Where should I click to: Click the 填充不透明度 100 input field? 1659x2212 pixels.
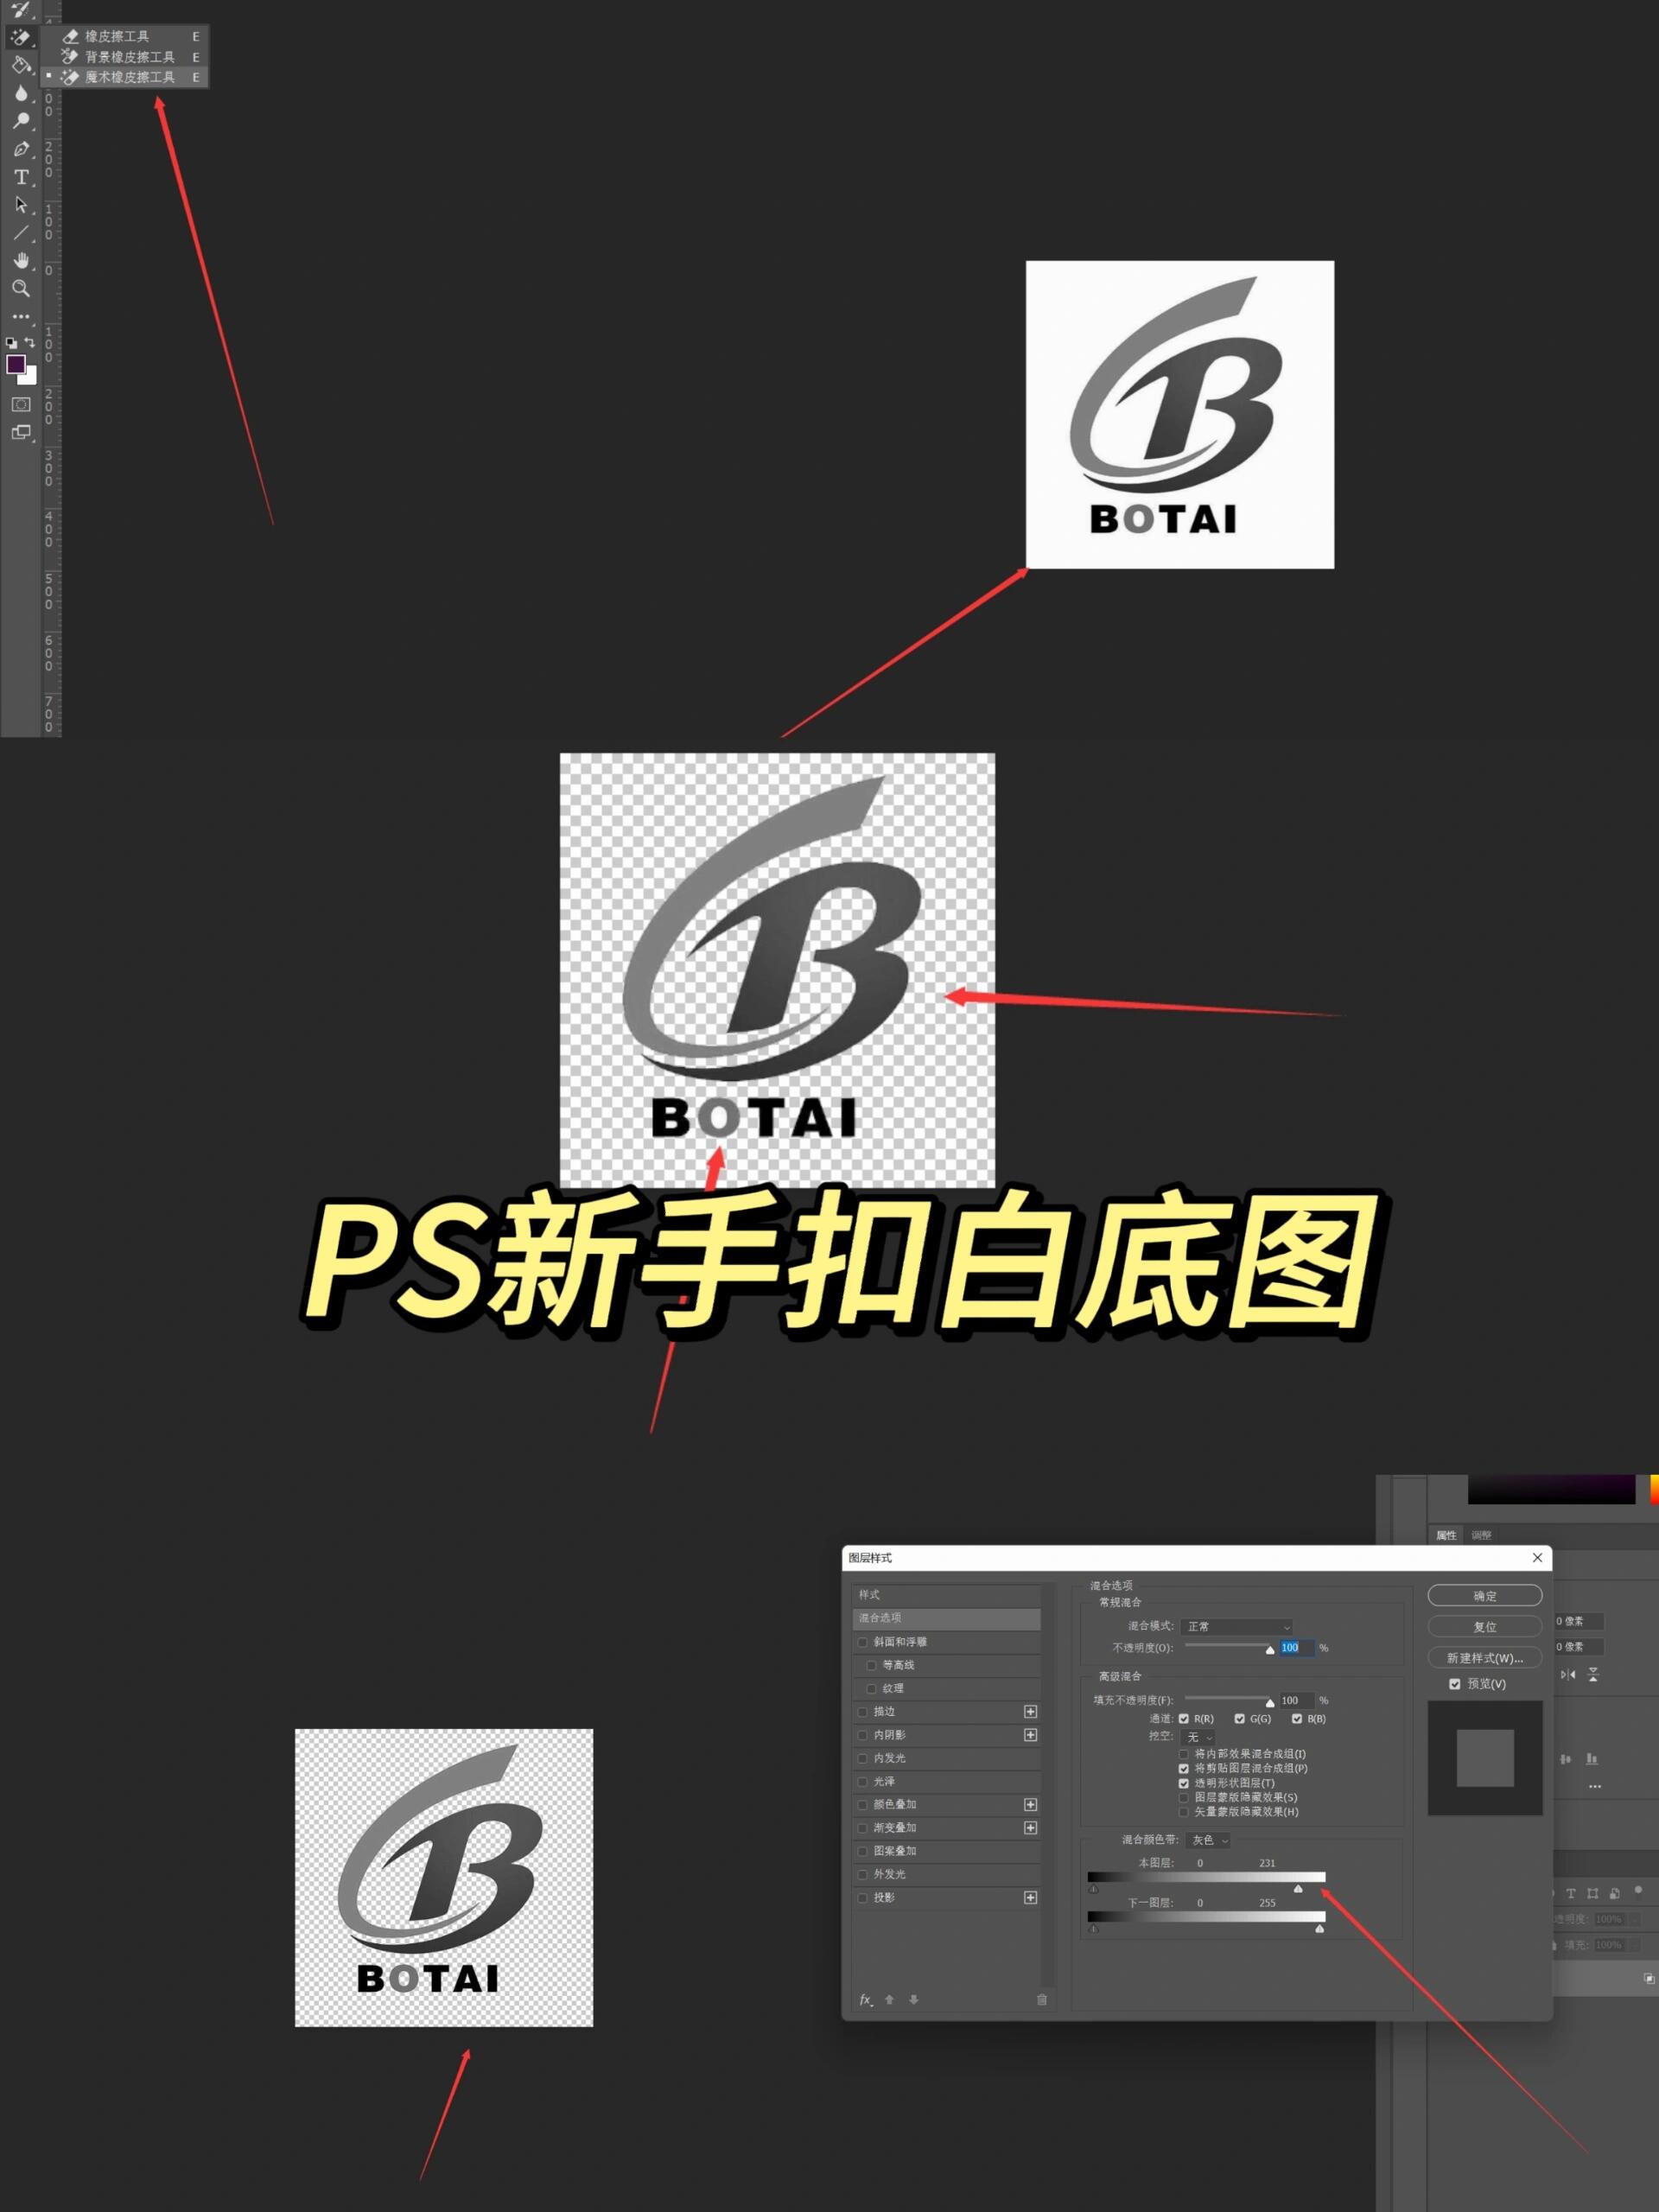(1296, 1700)
